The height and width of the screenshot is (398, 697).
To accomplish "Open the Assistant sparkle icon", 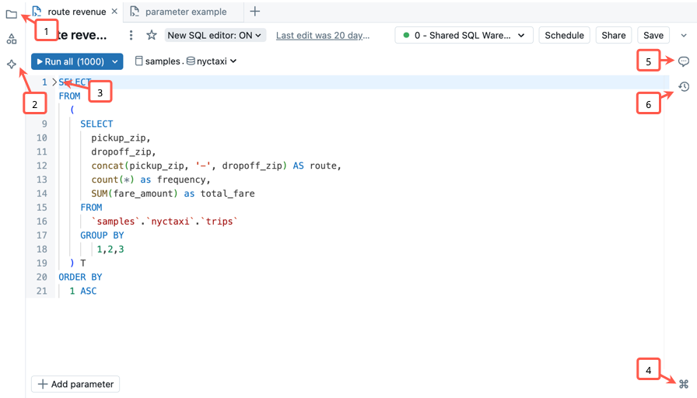I will (x=11, y=64).
